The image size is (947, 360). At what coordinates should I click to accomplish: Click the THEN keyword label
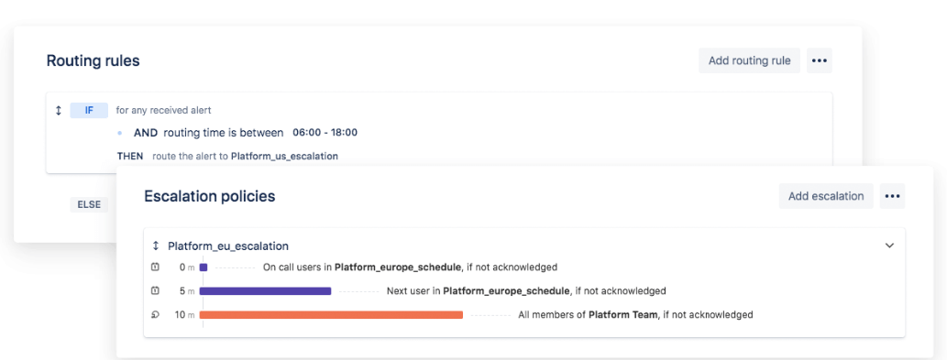(x=130, y=156)
